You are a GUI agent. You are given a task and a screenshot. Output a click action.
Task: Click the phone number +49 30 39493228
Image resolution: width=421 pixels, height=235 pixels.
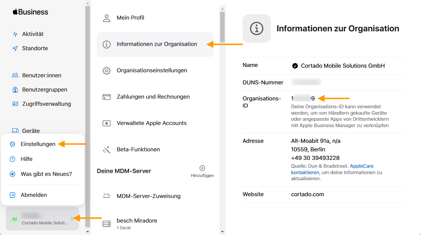click(315, 158)
